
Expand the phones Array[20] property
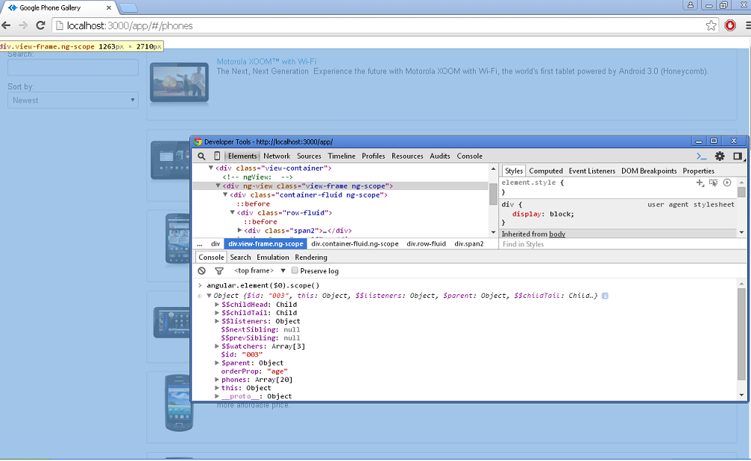click(217, 380)
